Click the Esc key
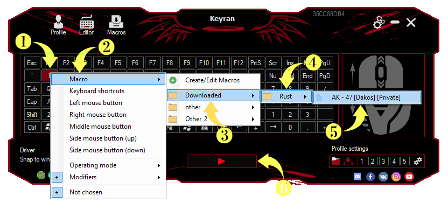The height and width of the screenshot is (203, 448). [31, 63]
